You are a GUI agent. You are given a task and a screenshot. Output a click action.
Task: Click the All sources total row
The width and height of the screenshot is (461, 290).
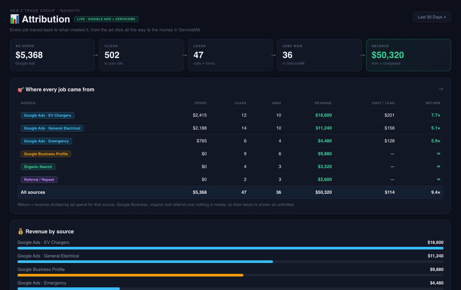230,192
